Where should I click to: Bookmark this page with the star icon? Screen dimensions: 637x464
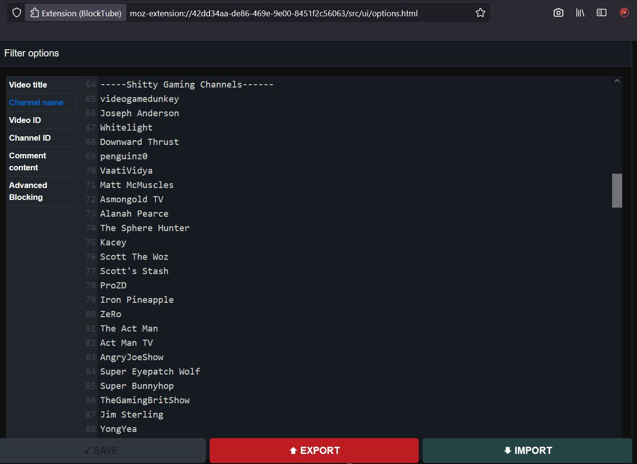pos(481,13)
